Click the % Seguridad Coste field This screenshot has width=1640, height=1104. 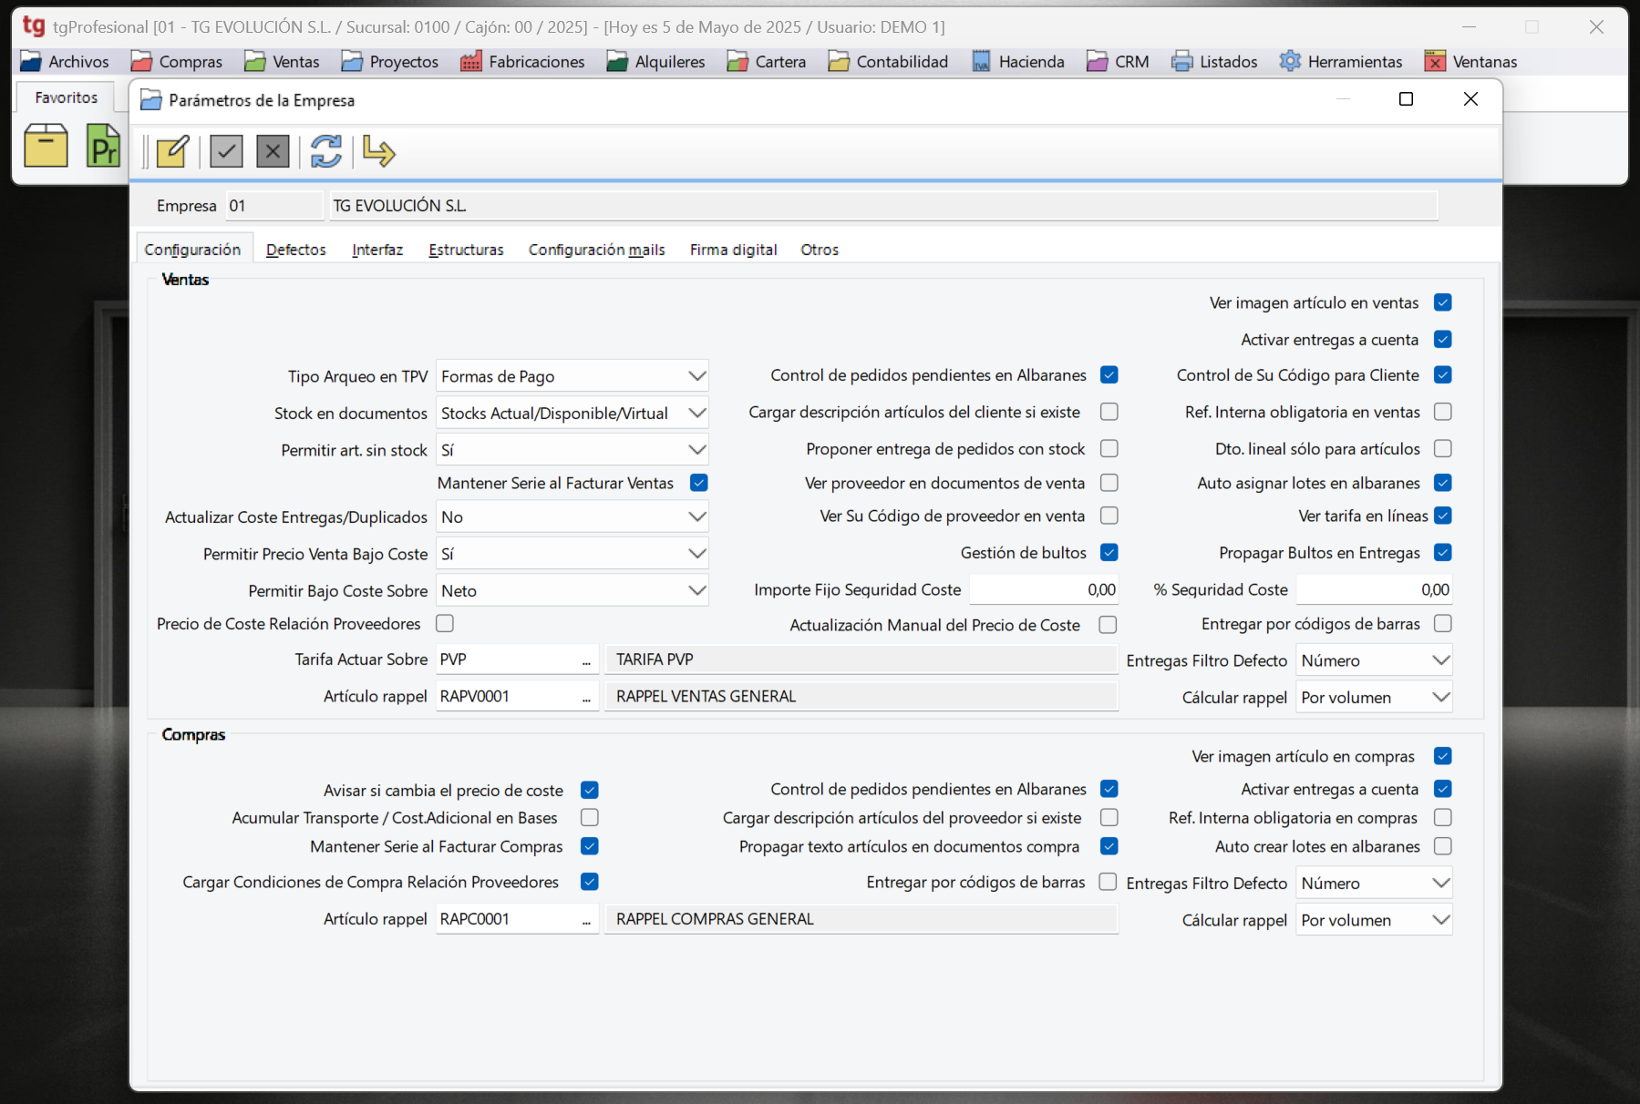click(x=1374, y=590)
